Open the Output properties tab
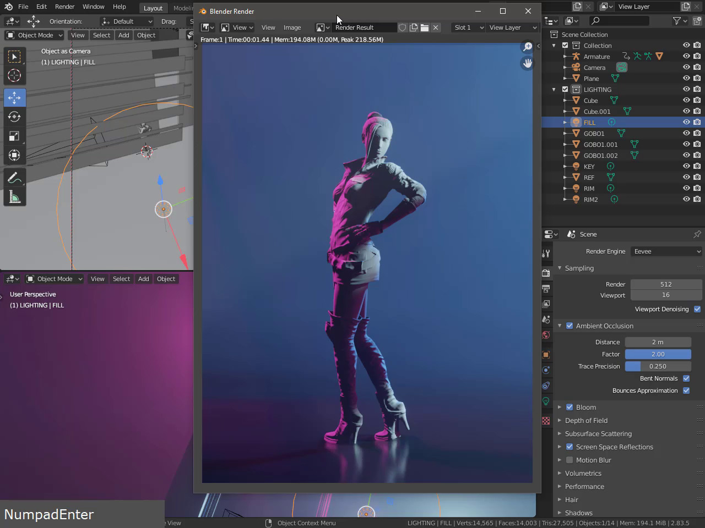 pyautogui.click(x=546, y=288)
